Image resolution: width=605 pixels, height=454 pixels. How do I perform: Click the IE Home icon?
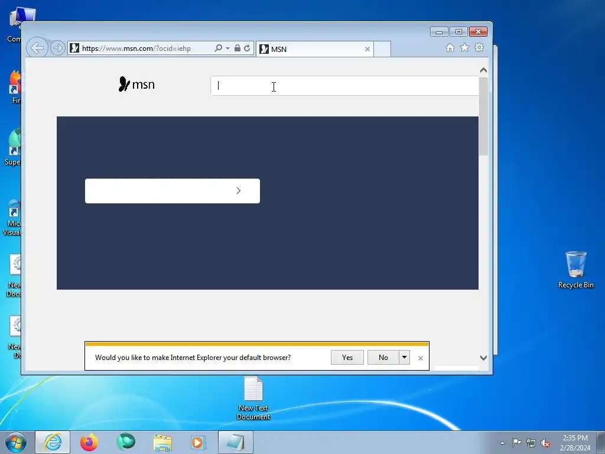click(x=450, y=47)
